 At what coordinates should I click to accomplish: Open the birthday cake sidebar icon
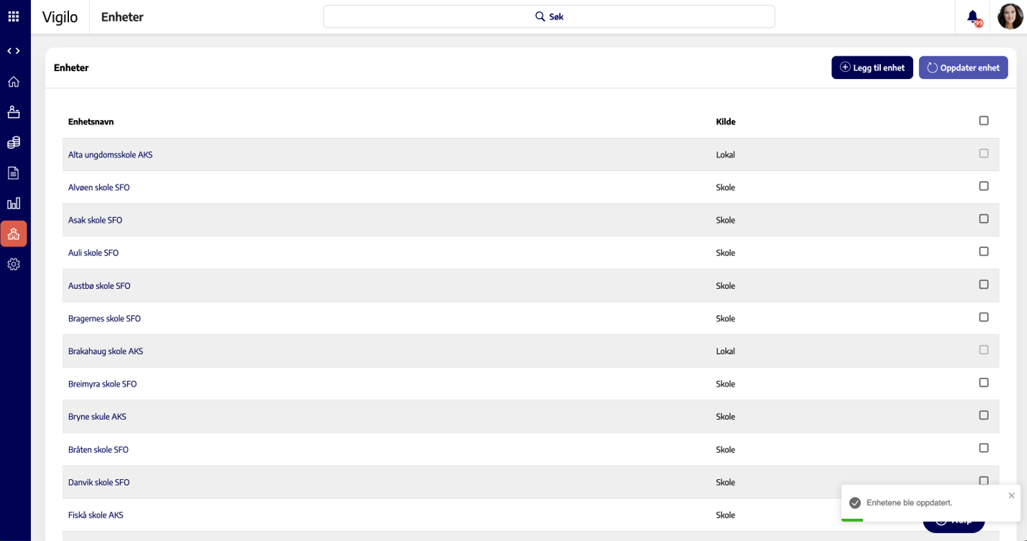click(x=13, y=112)
